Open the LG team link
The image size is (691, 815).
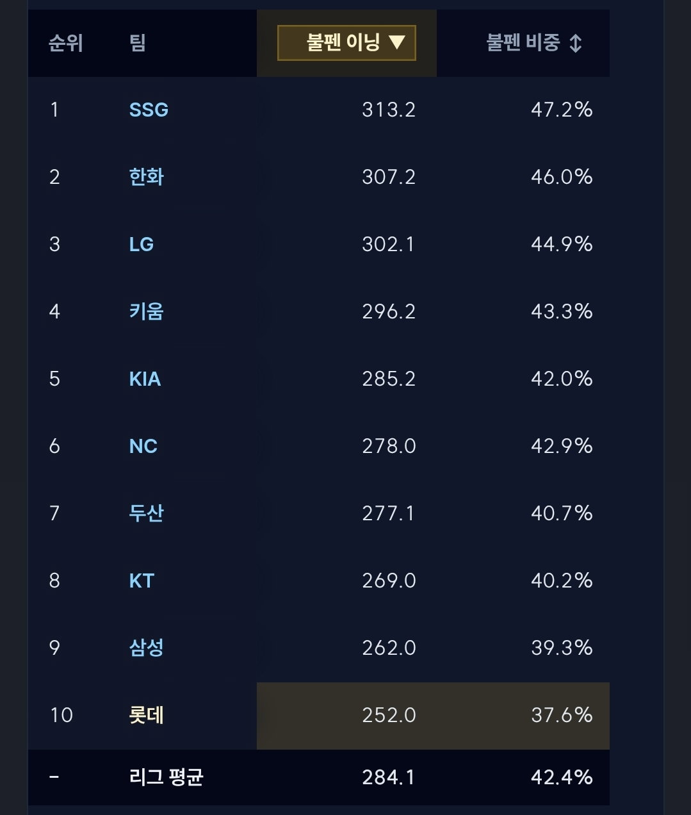(142, 244)
